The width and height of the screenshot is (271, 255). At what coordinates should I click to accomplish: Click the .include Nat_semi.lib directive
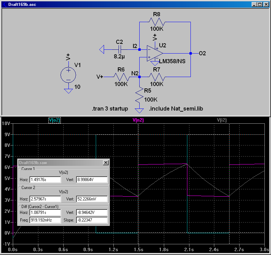pos(176,108)
